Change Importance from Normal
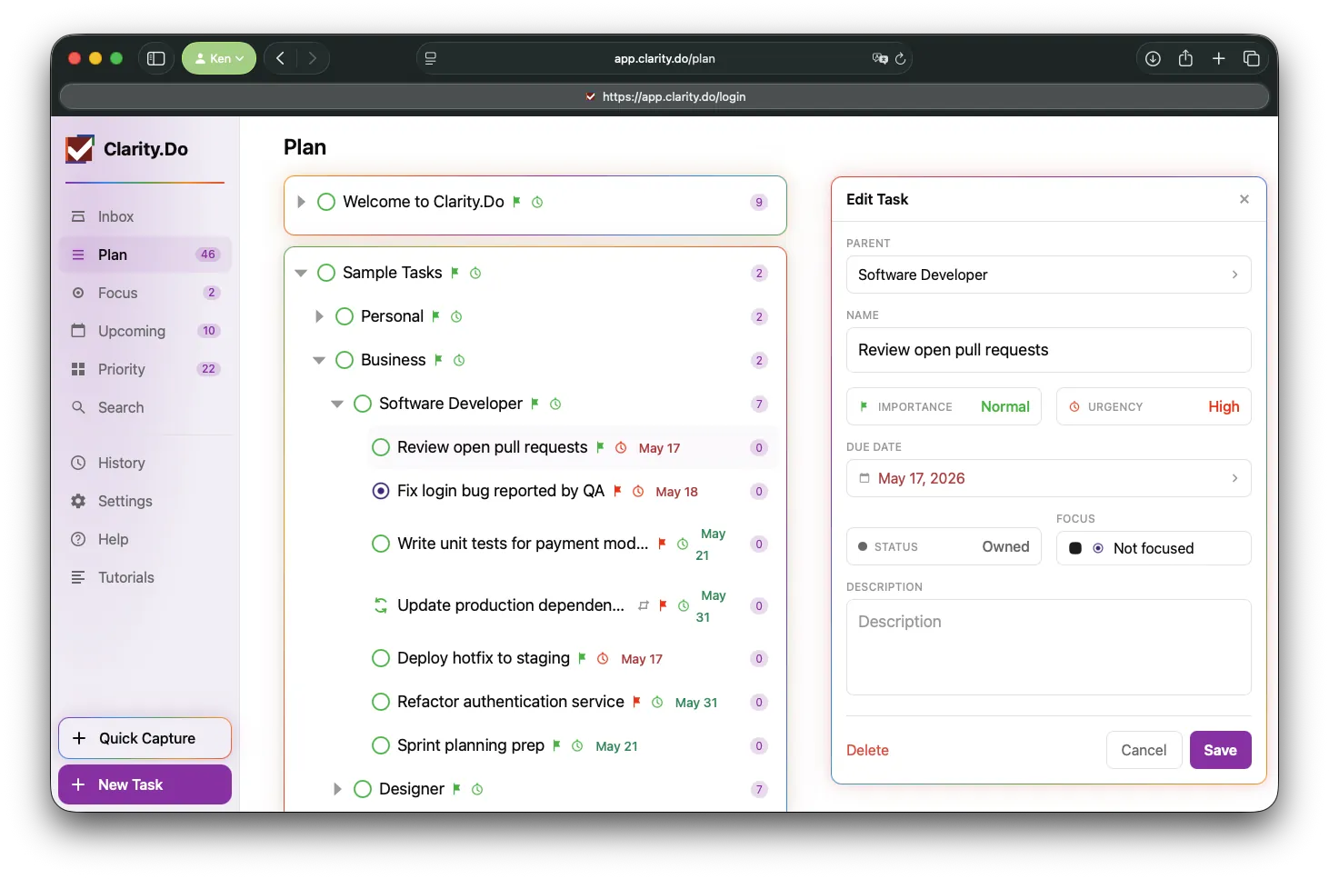Screen dimensions: 1329x879 944,406
